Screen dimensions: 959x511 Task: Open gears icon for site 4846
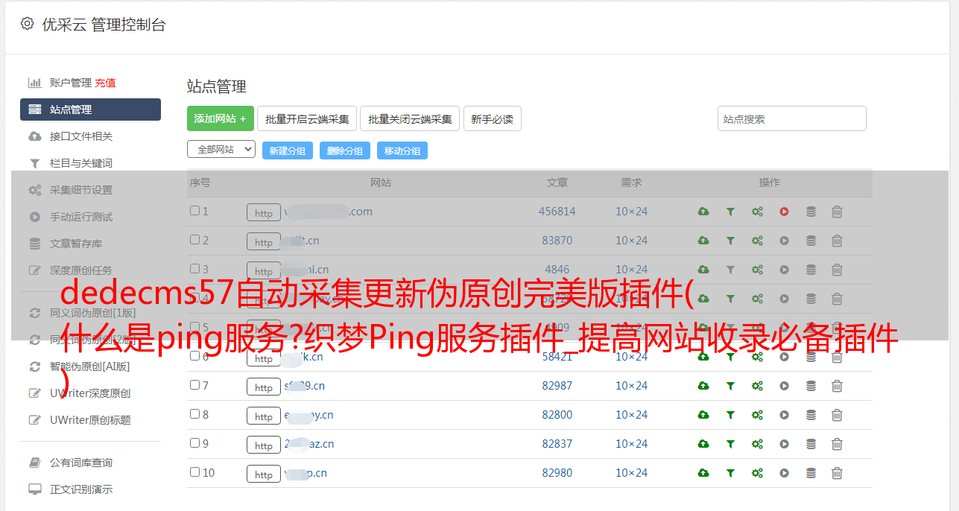pyautogui.click(x=757, y=270)
